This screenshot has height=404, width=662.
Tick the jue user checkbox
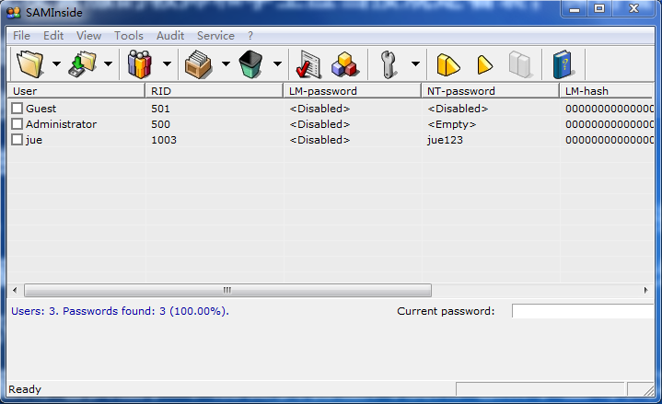pos(17,140)
